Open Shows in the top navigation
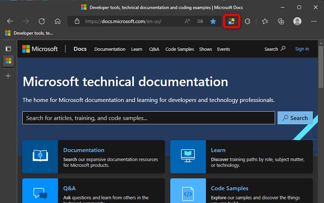324x203 pixels. point(206,49)
